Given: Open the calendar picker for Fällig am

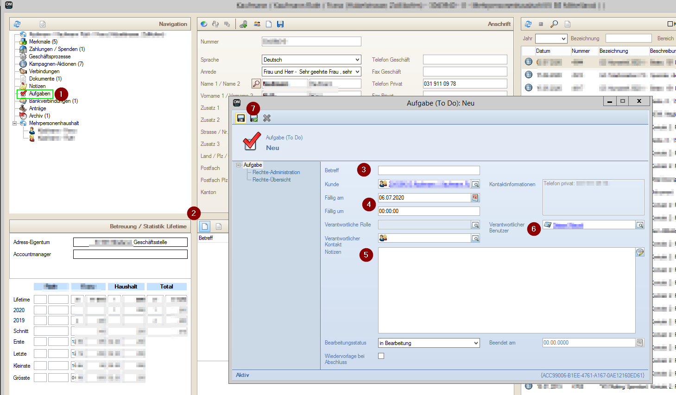Looking at the screenshot, I should click(475, 198).
